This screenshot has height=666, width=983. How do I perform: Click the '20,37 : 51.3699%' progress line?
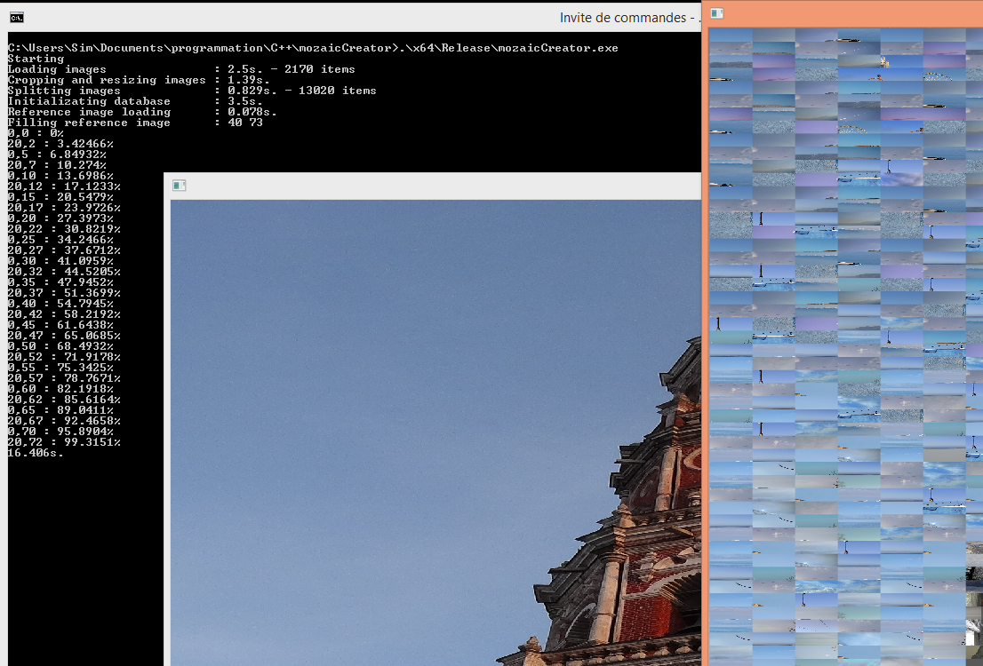[x=64, y=293]
